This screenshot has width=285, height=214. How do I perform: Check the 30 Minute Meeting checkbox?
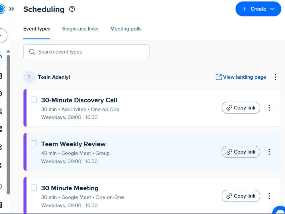pos(34,187)
